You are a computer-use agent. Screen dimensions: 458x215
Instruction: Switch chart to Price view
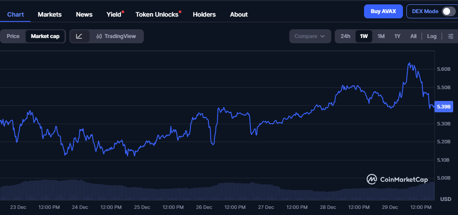click(x=13, y=36)
